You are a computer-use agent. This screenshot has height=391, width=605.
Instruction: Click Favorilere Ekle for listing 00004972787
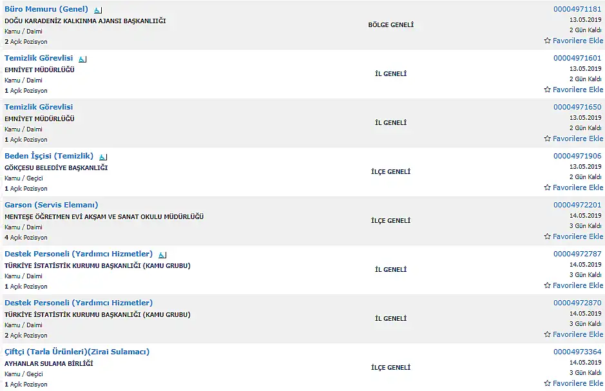(573, 285)
